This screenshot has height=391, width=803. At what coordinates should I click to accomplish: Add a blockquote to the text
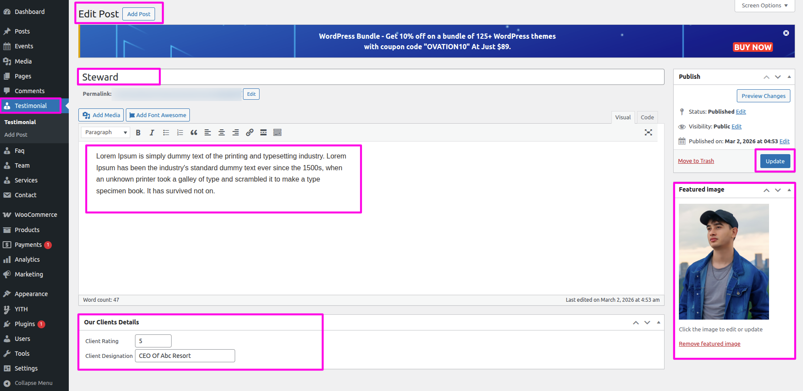click(x=194, y=133)
